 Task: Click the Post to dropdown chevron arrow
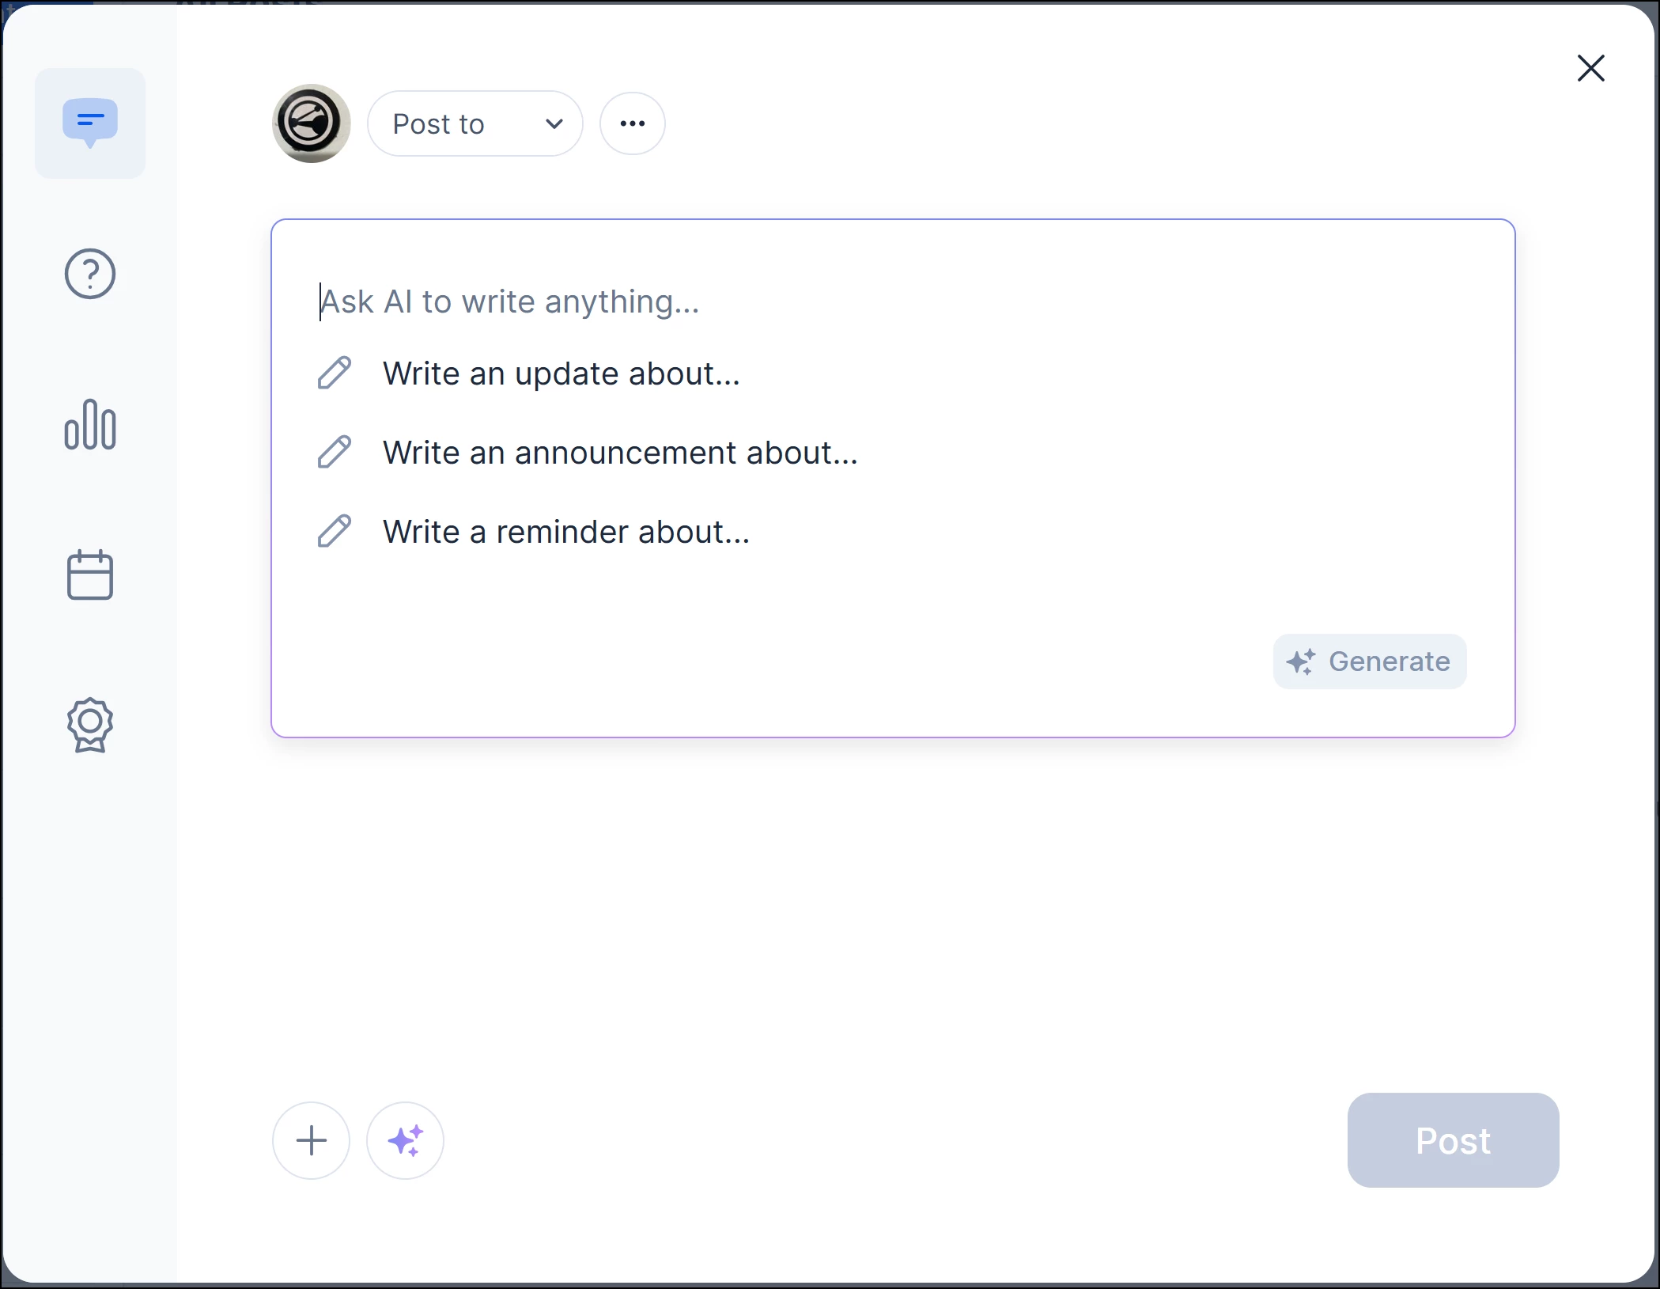pyautogui.click(x=554, y=123)
